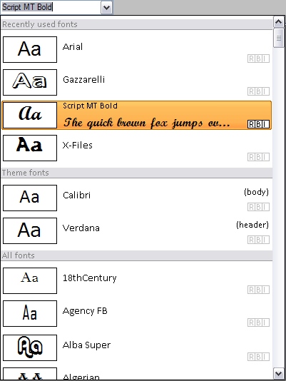Click the quick brown fox sample text

[x=147, y=123]
